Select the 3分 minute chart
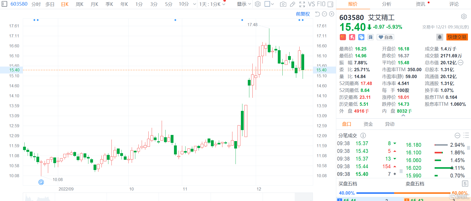 154,4
